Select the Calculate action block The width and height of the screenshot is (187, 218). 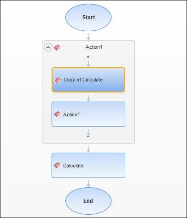point(88,166)
